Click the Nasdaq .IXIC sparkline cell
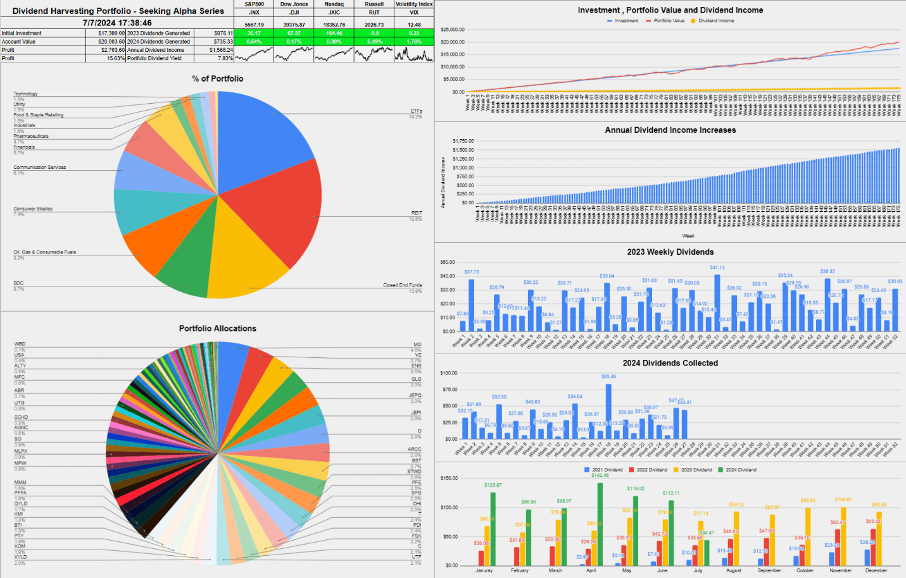This screenshot has height=578, width=906. (x=334, y=54)
